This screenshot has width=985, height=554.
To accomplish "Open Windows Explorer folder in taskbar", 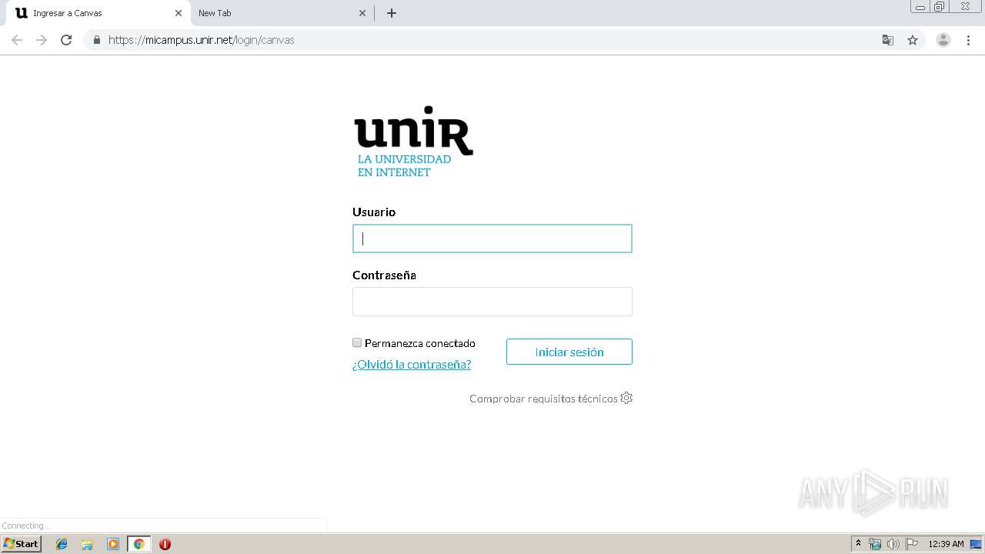I will 87,544.
